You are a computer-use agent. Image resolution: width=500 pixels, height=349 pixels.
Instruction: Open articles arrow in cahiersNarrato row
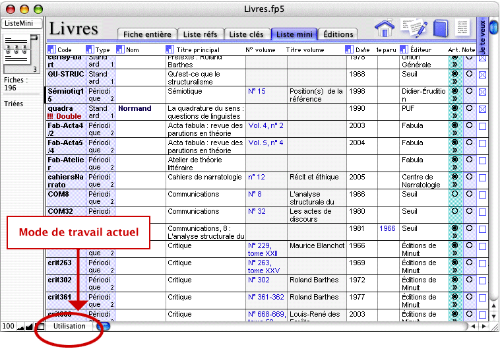(x=455, y=184)
